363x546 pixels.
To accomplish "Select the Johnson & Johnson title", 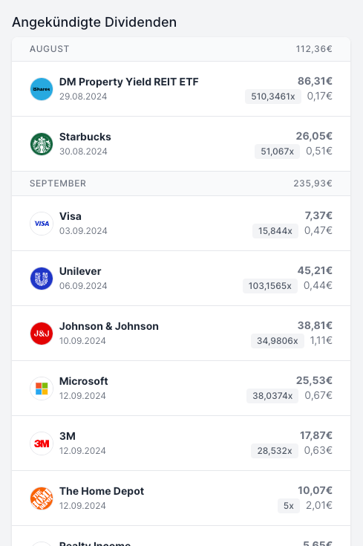I will point(109,326).
